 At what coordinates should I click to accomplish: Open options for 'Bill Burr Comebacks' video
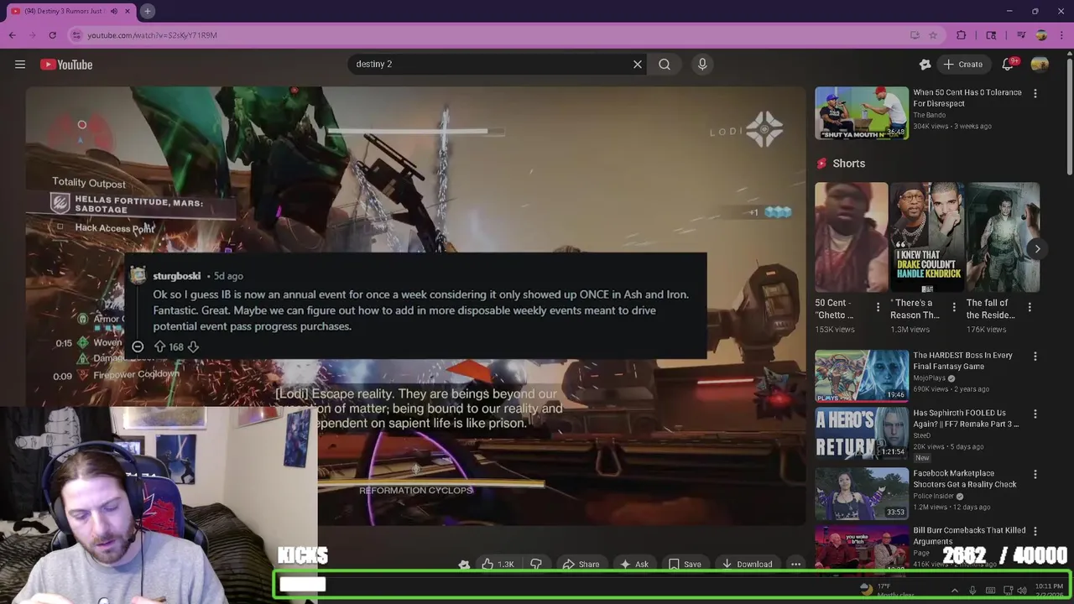[1035, 532]
